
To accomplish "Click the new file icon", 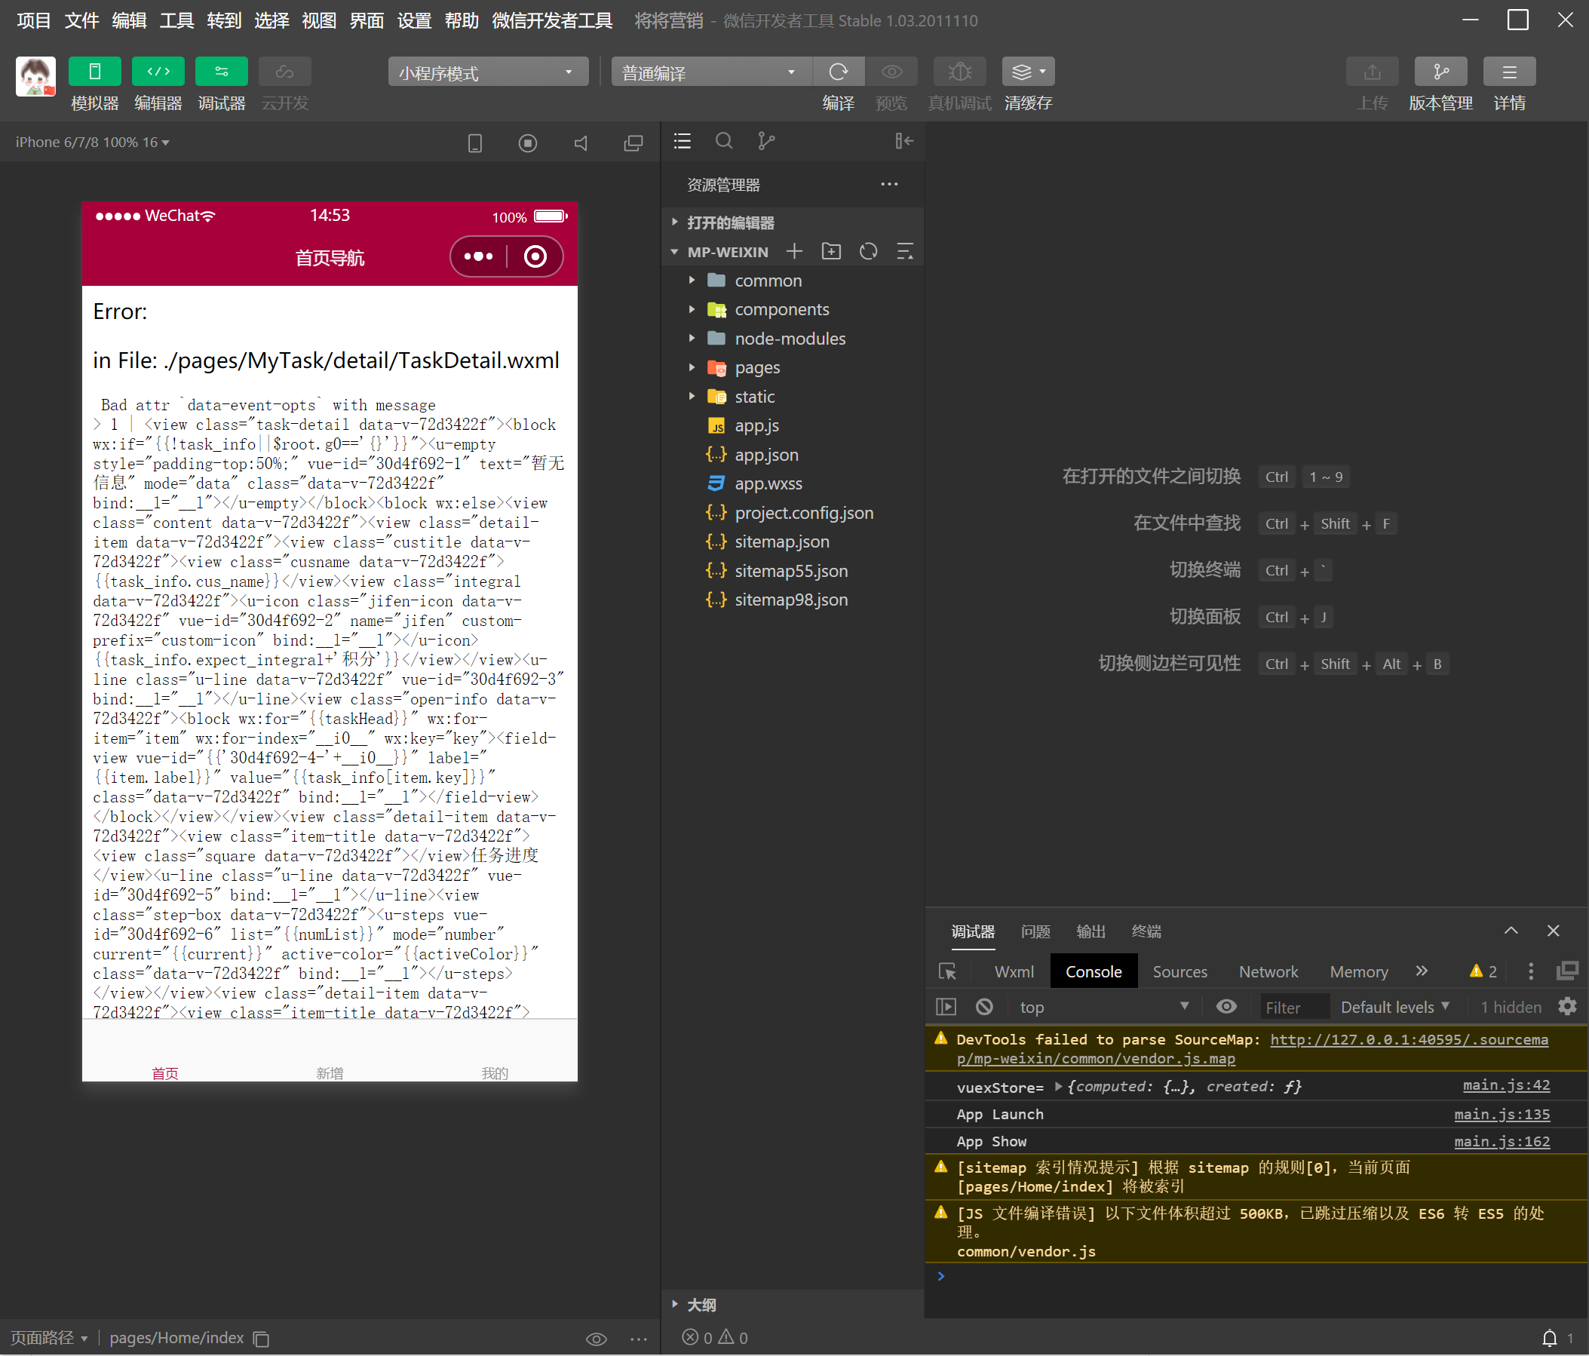I will (x=795, y=251).
